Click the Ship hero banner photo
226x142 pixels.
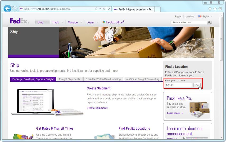click(x=137, y=42)
